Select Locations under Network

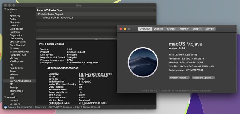15,104
